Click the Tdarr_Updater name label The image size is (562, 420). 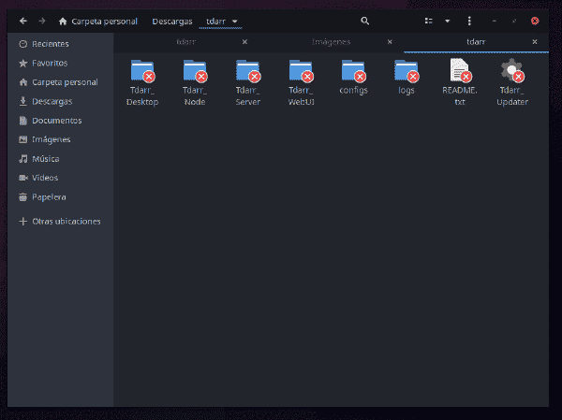(x=512, y=96)
